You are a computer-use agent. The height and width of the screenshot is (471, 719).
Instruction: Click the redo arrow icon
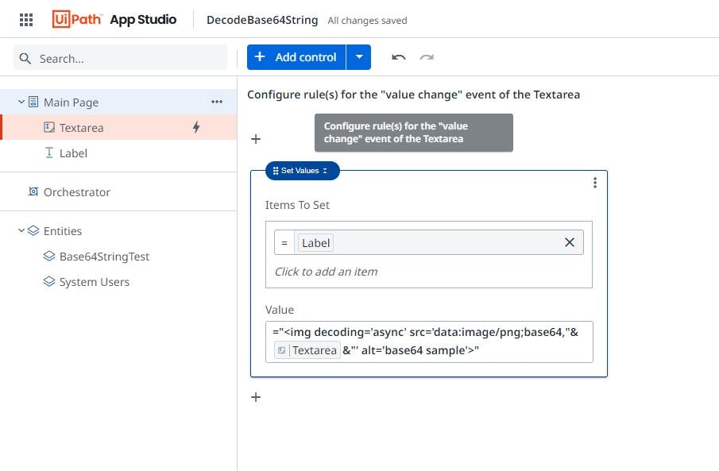click(427, 57)
